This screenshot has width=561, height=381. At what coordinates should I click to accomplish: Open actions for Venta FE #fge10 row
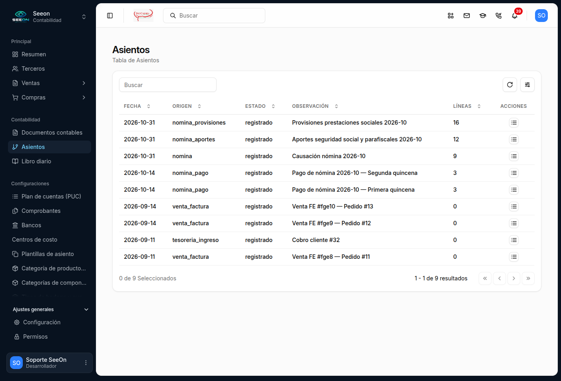(514, 206)
